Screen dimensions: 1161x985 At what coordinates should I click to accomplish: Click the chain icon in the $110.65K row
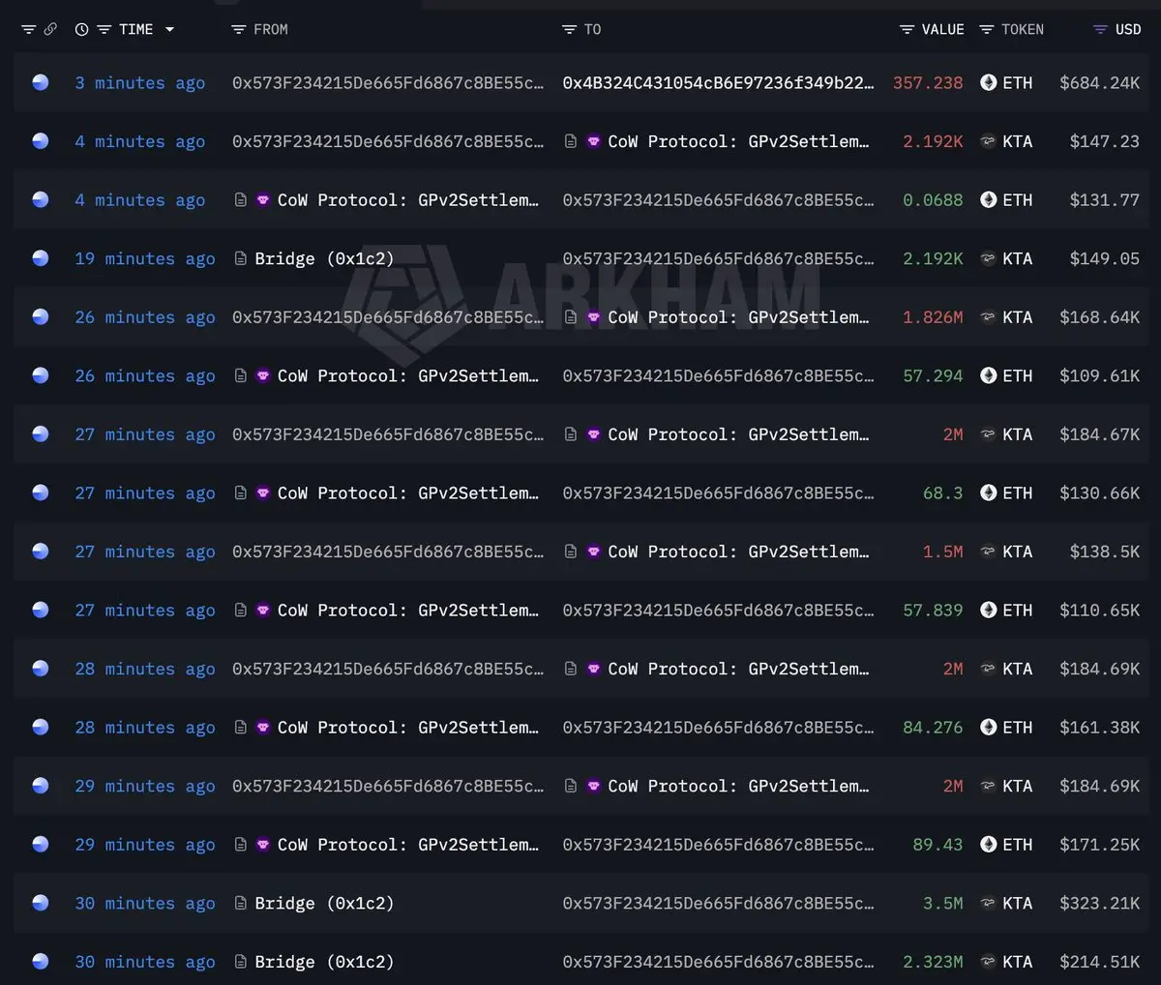41,610
